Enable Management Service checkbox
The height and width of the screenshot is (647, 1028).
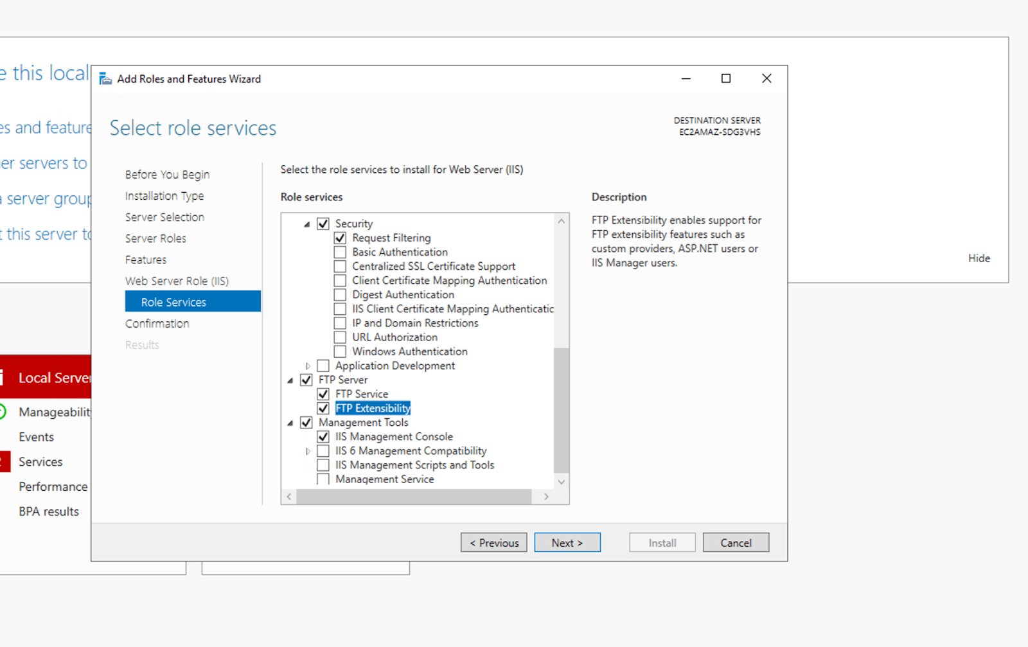tap(323, 479)
